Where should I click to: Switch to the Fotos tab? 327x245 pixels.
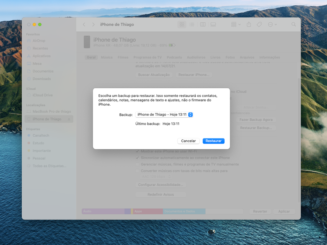click(230, 57)
